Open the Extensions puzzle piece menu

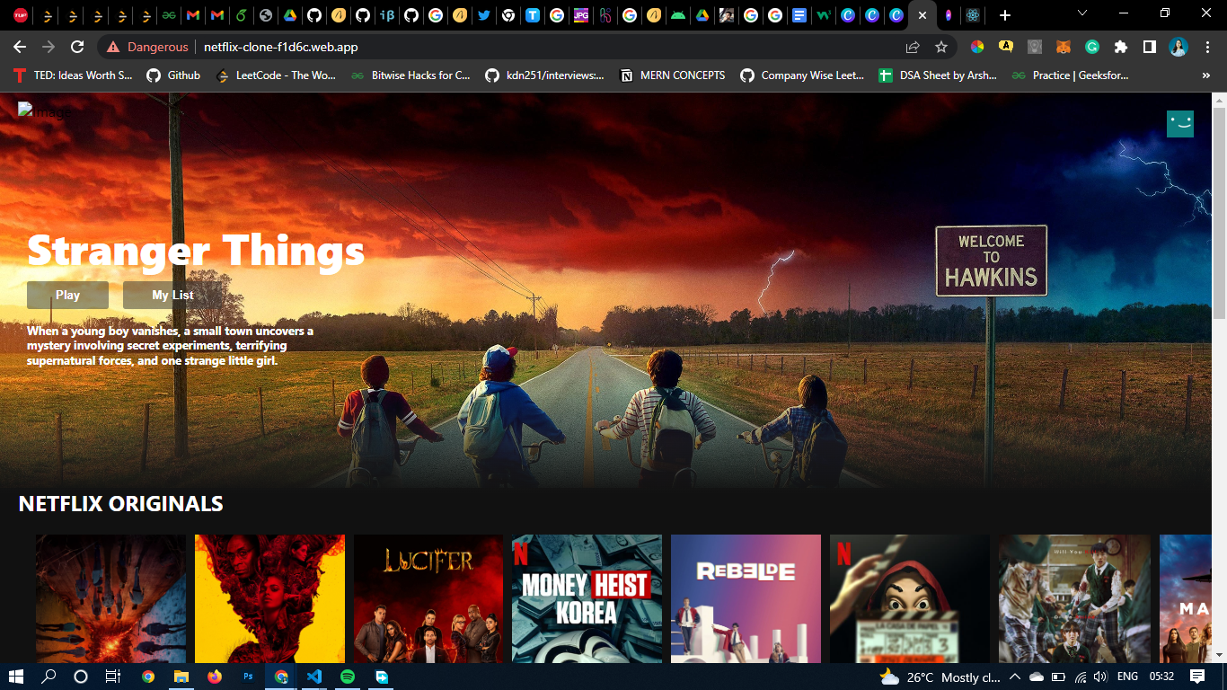(1120, 47)
